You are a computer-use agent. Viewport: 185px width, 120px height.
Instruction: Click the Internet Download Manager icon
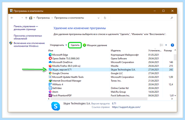(50, 81)
